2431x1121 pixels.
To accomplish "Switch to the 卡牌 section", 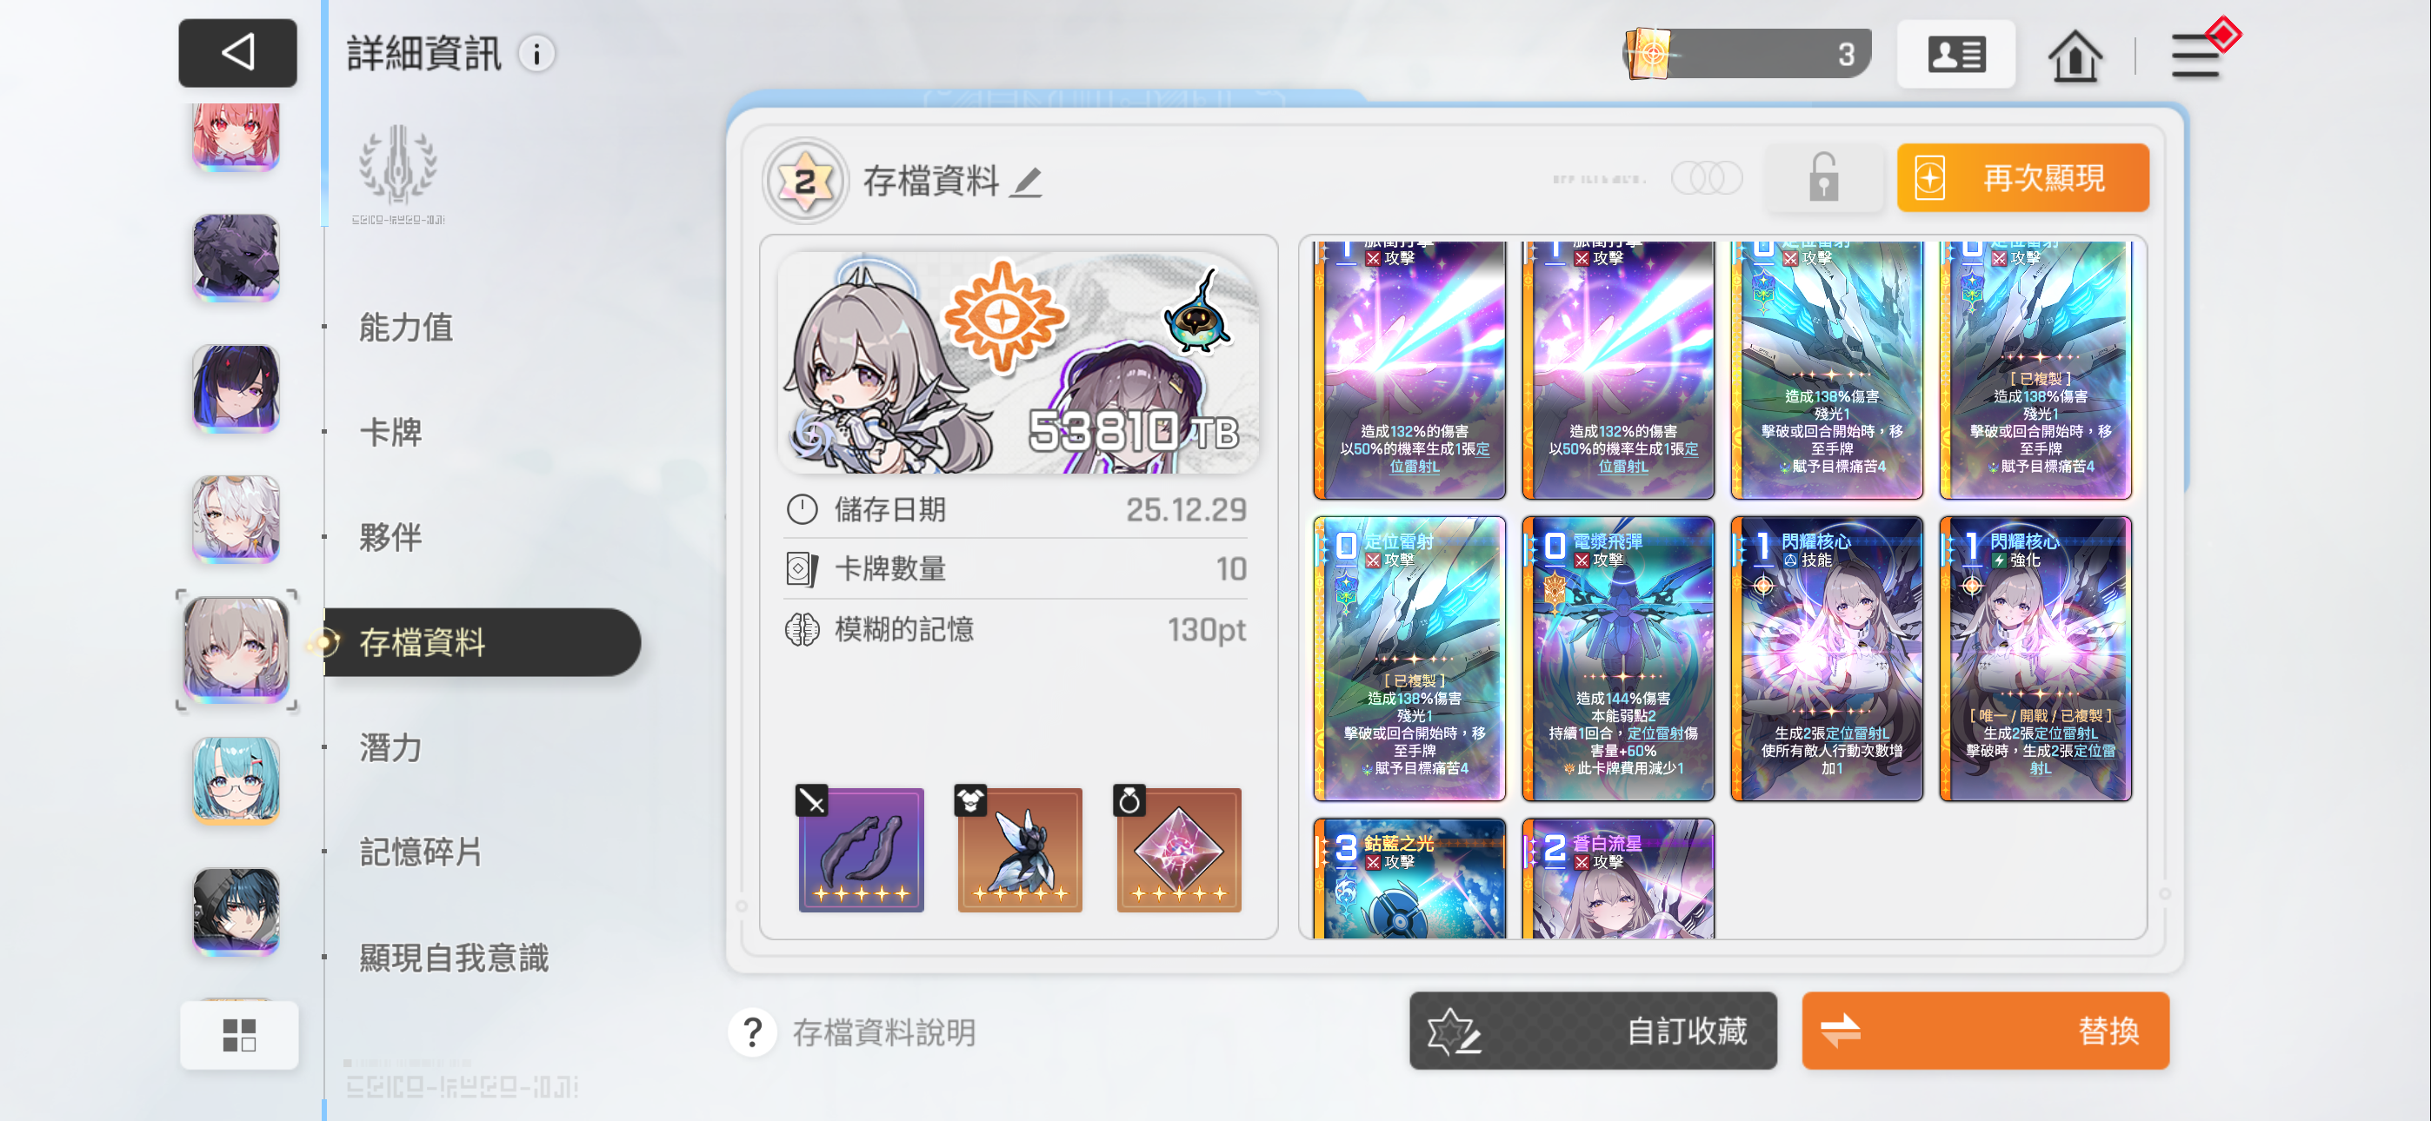I will click(390, 432).
